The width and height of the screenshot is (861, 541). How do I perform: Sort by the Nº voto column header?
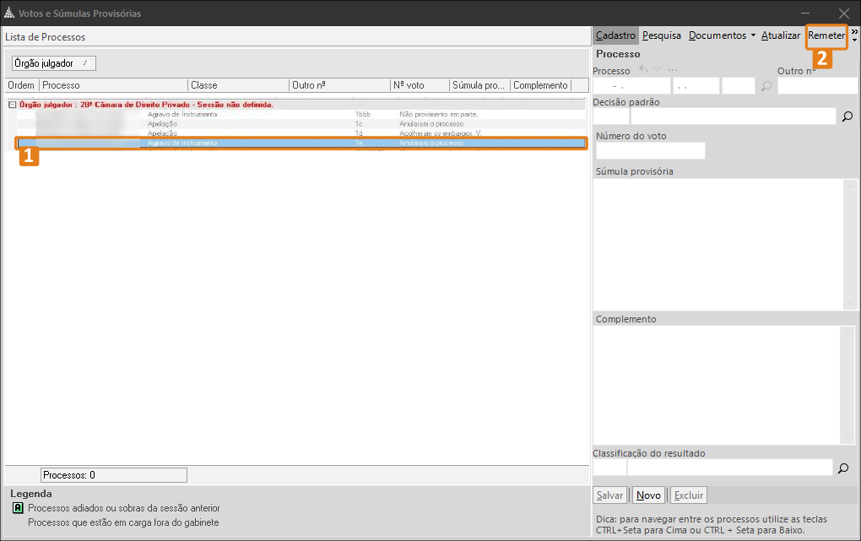tap(420, 85)
